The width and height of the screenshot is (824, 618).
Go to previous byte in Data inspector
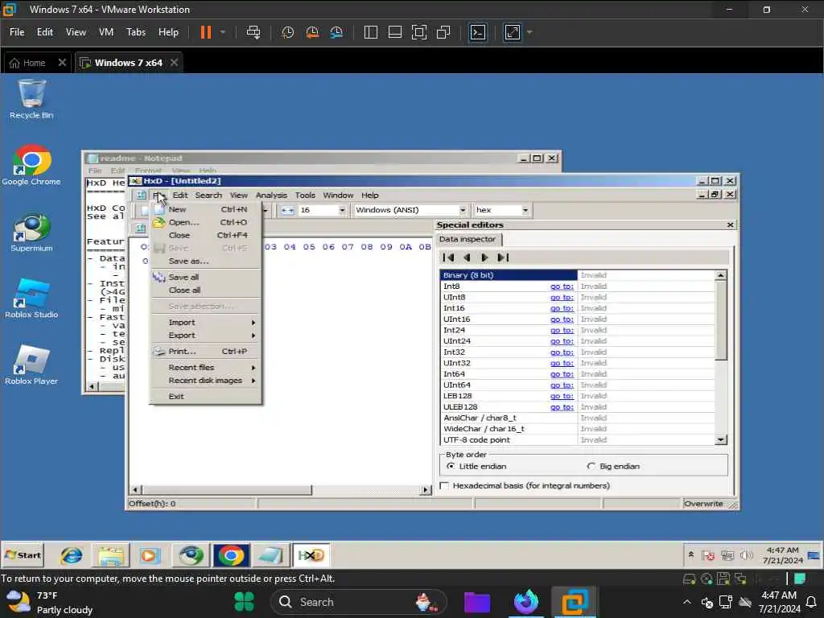click(467, 257)
